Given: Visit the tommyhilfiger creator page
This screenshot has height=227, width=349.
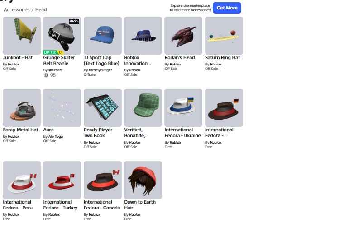Looking at the screenshot, I should [100, 70].
